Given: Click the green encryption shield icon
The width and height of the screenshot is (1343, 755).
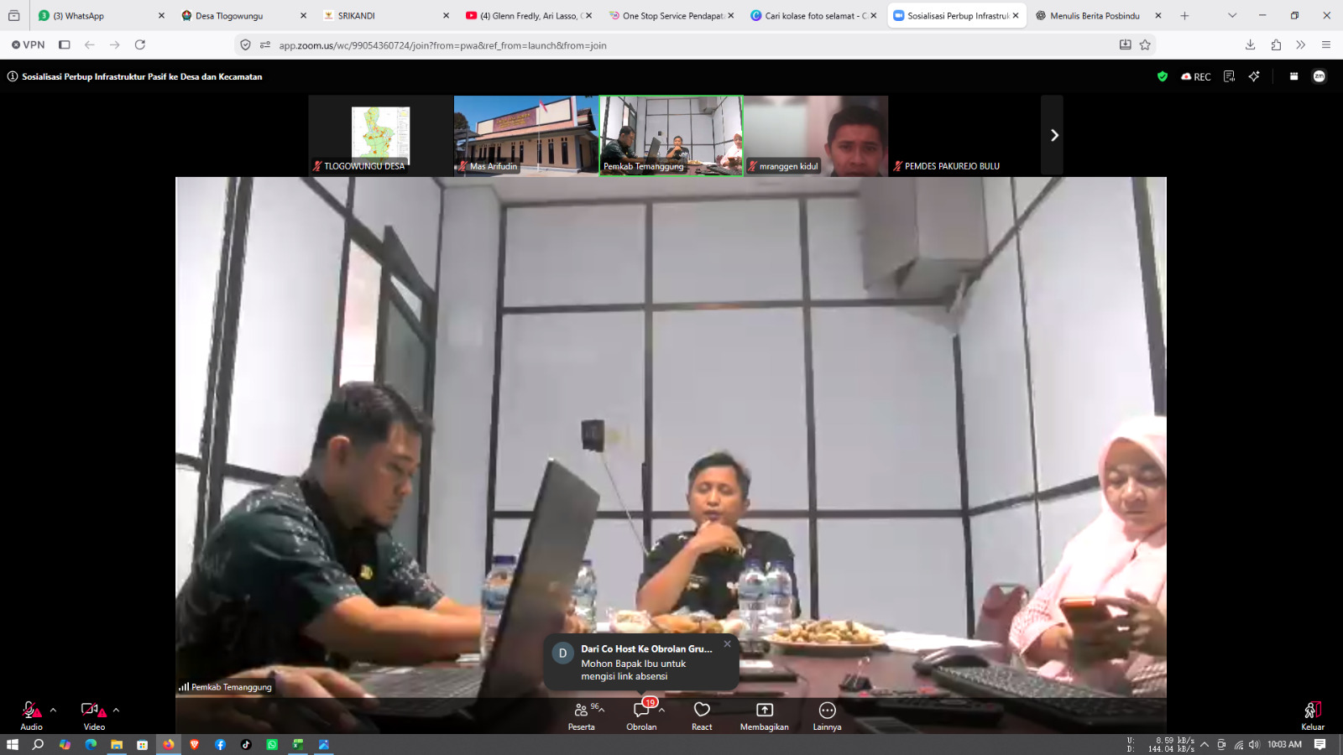Looking at the screenshot, I should click(x=1163, y=76).
